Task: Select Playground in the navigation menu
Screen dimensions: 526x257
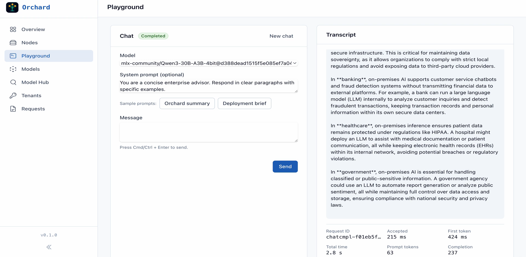Action: pos(35,56)
